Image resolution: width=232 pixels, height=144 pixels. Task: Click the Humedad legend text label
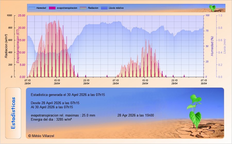point(41,8)
